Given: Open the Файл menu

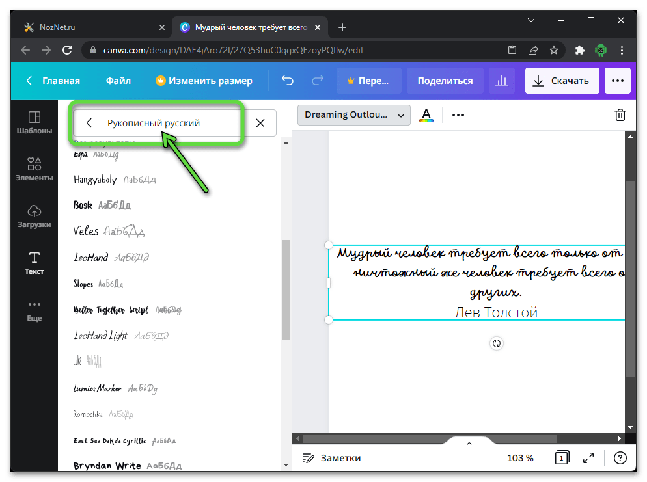Looking at the screenshot, I should (118, 81).
